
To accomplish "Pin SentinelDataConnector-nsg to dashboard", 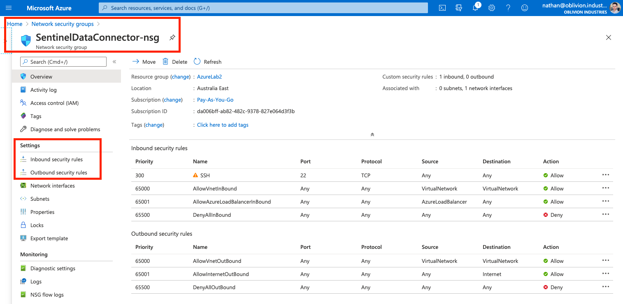I will pyautogui.click(x=172, y=37).
